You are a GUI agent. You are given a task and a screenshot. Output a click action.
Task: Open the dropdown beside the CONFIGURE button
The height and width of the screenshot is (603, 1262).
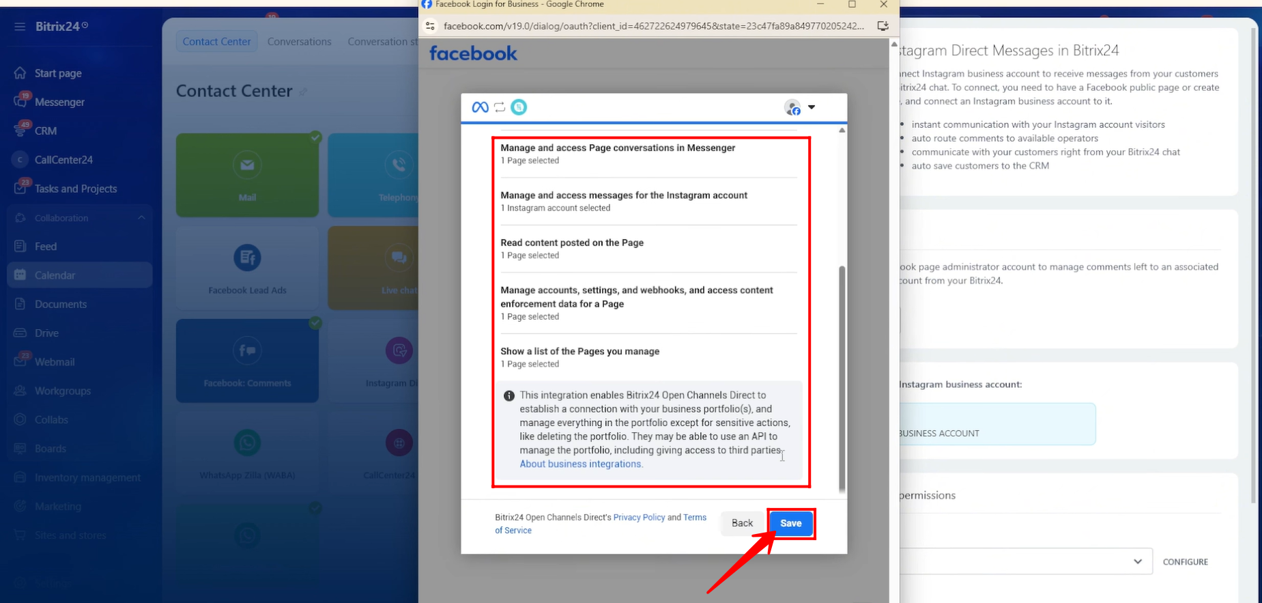pyautogui.click(x=1137, y=561)
